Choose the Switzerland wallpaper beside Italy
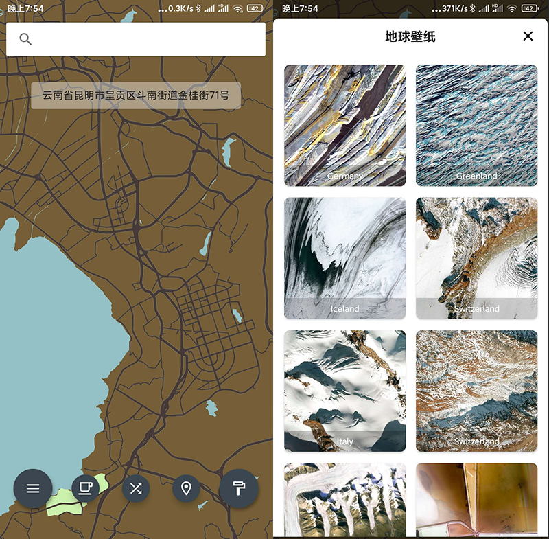The height and width of the screenshot is (539, 549). pos(476,391)
